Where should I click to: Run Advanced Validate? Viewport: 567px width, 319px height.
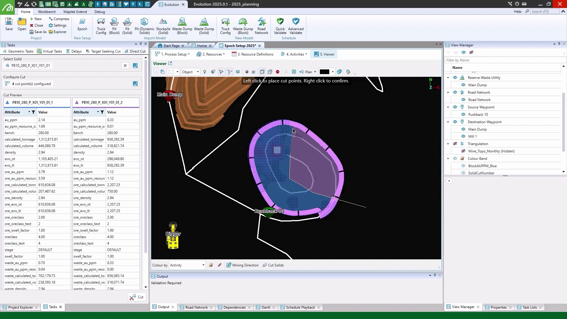[296, 26]
